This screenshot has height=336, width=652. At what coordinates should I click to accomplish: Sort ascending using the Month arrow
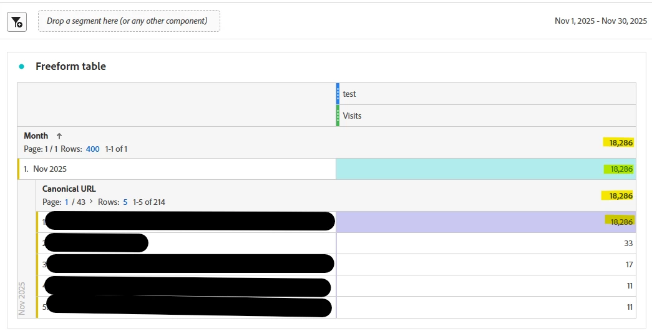click(x=59, y=136)
